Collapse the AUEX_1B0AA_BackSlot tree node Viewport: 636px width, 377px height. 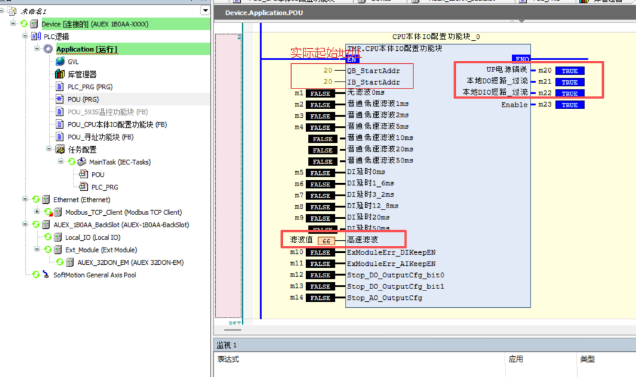tap(25, 224)
